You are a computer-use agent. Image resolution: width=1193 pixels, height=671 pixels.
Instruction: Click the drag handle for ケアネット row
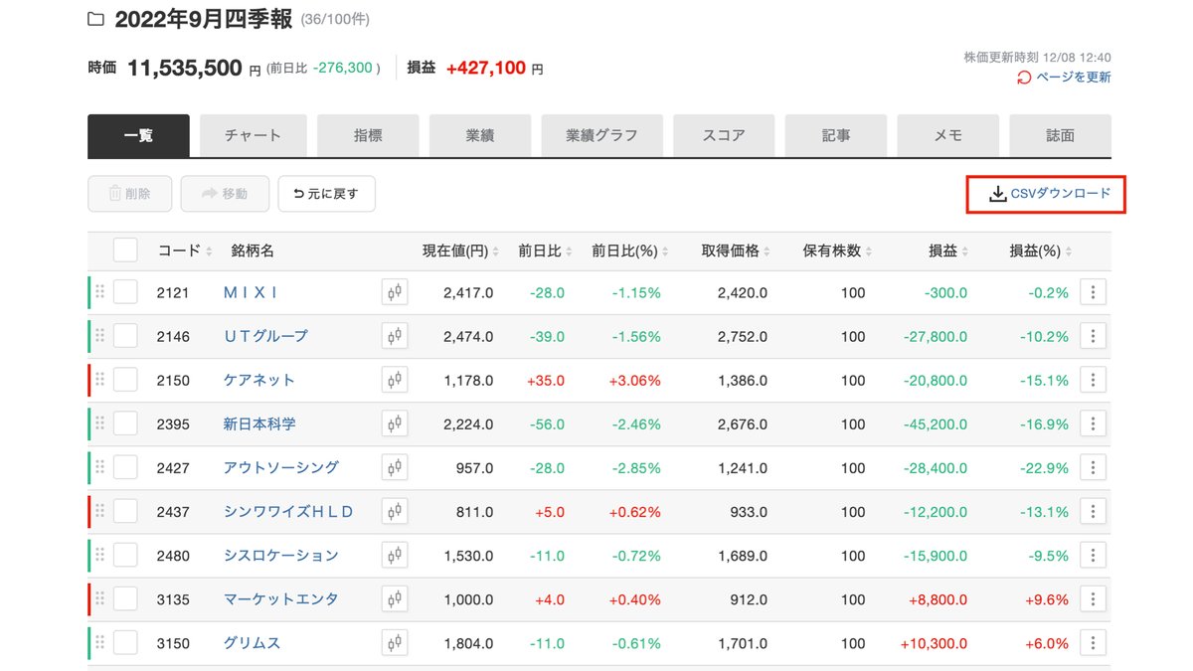click(x=99, y=380)
